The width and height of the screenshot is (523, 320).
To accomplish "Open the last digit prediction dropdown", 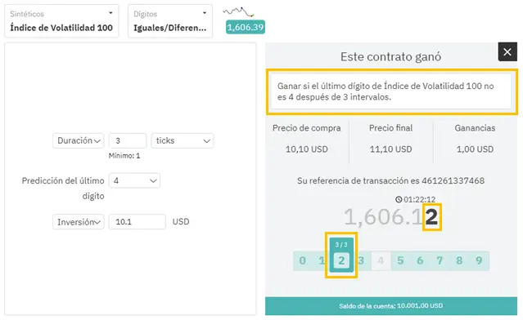I will click(x=134, y=180).
